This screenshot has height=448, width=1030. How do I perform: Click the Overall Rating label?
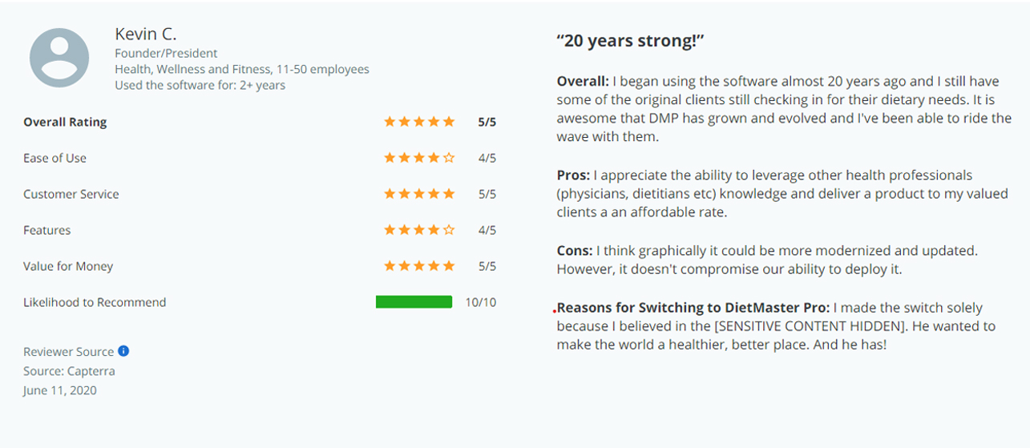[65, 123]
